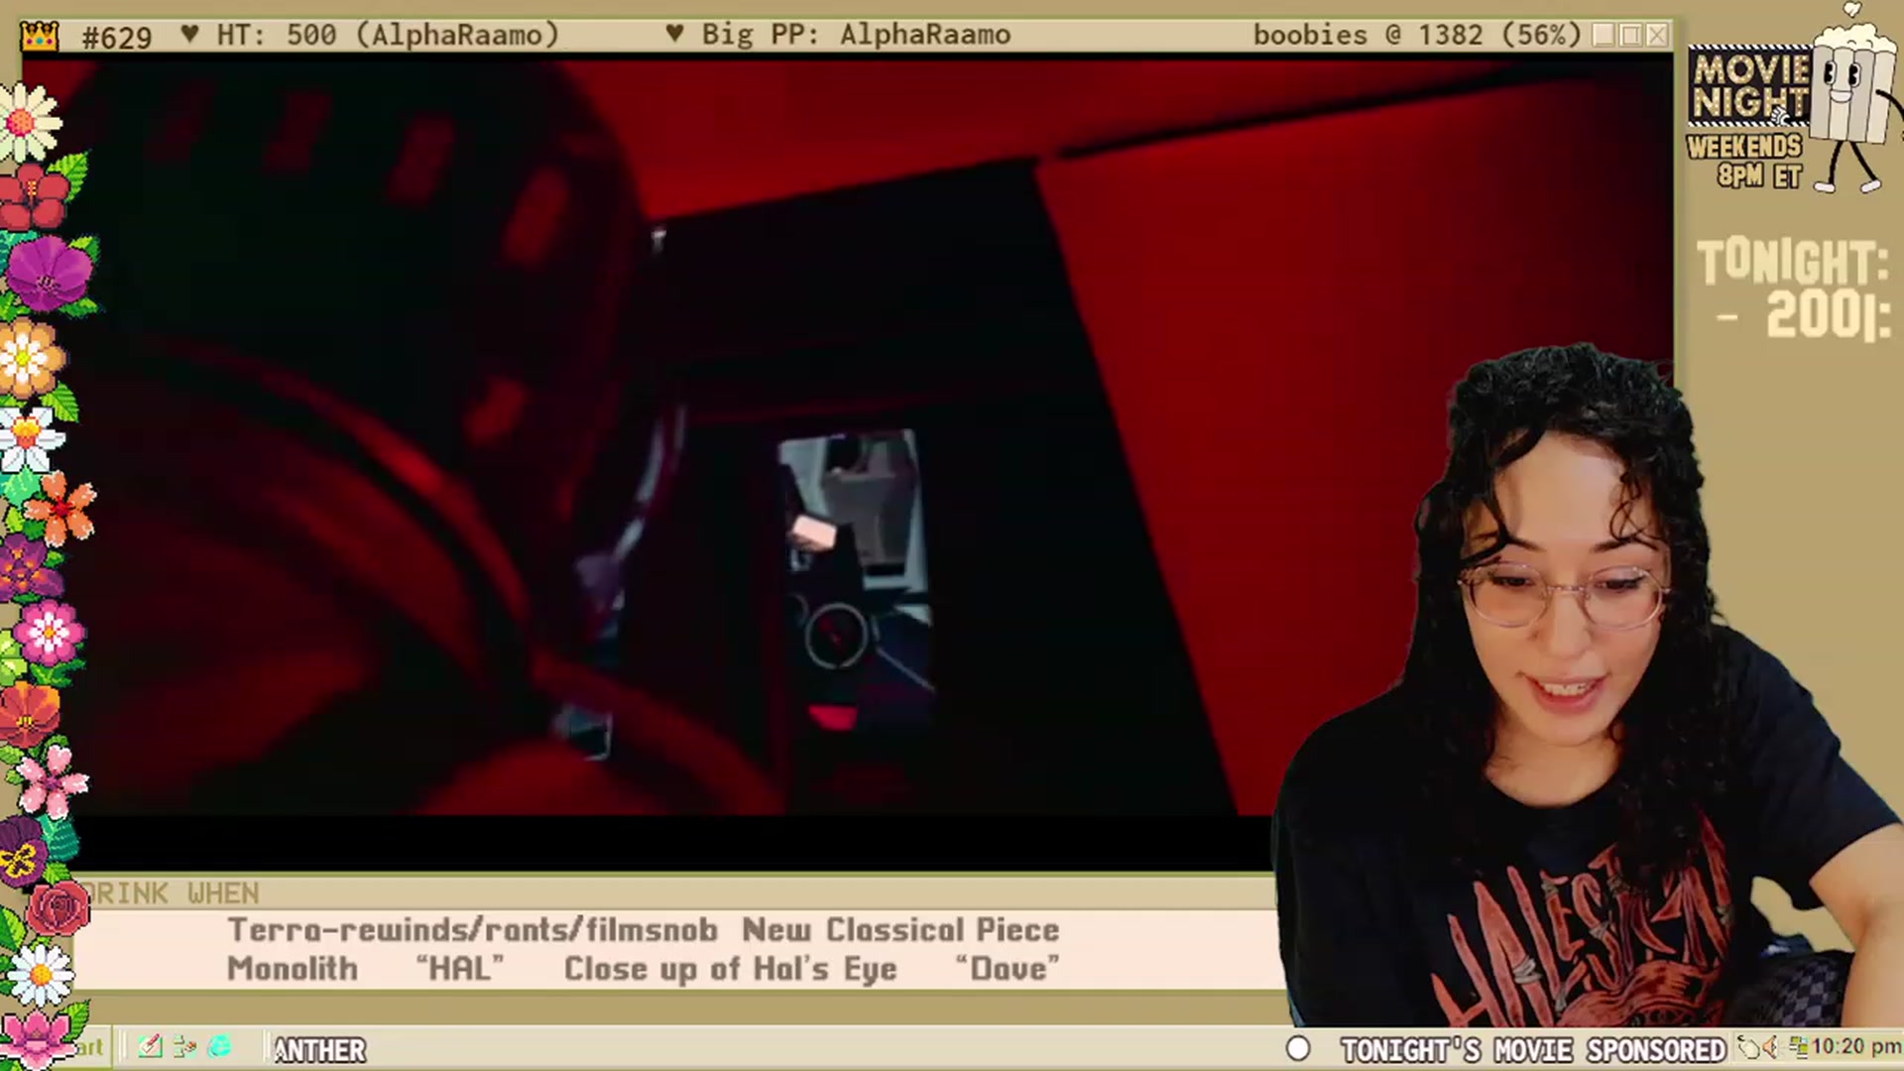Maximize the overlay window

coord(1630,36)
